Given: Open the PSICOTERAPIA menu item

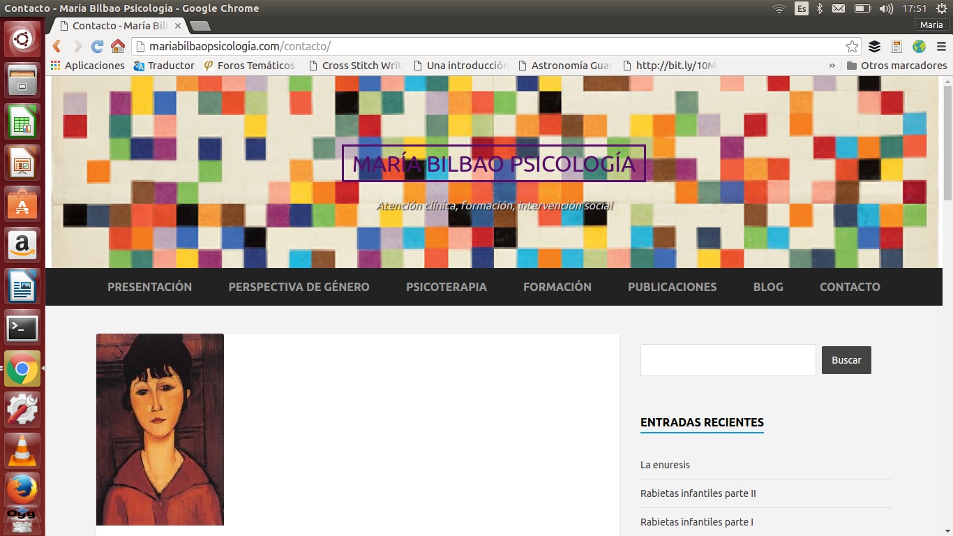Looking at the screenshot, I should (x=447, y=287).
